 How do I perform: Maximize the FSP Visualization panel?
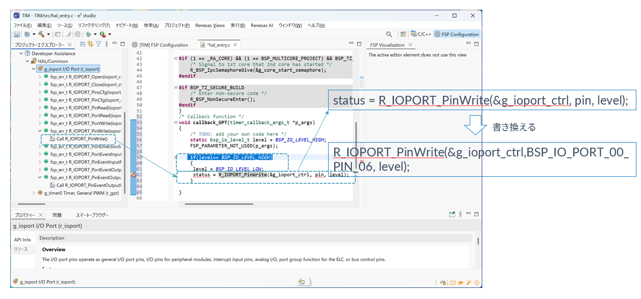click(x=476, y=44)
